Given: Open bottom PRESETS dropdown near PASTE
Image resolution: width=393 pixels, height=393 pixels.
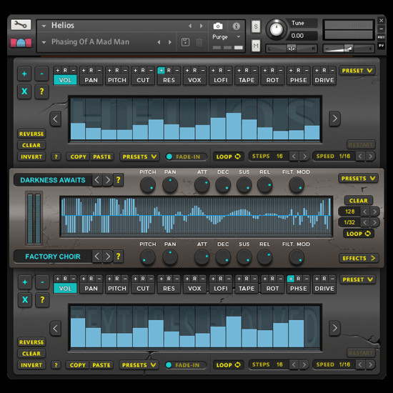Looking at the screenshot, I should coord(139,365).
